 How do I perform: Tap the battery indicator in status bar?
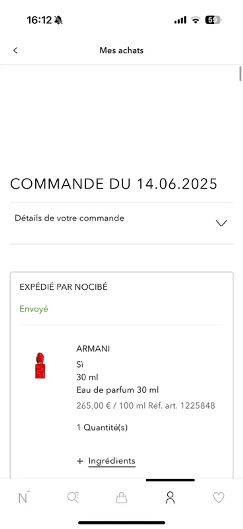click(213, 20)
